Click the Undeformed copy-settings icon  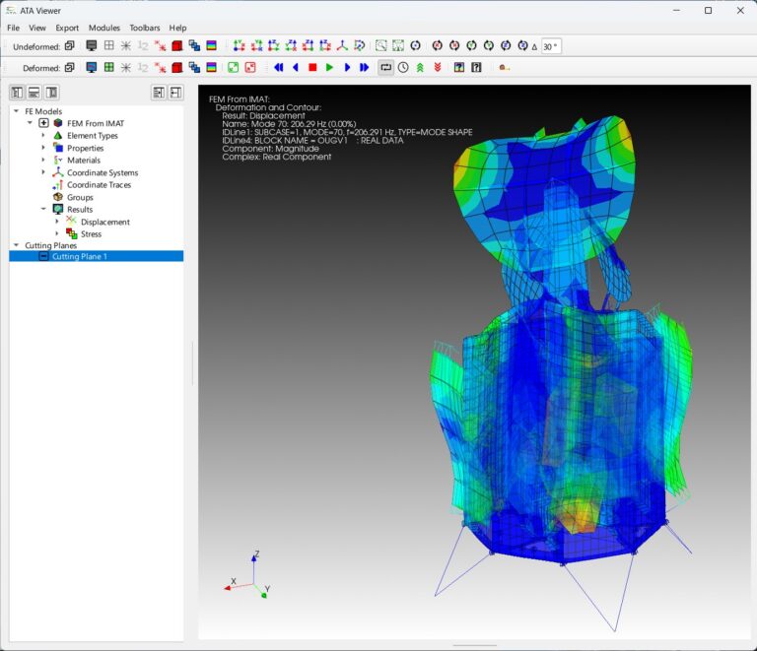(x=70, y=46)
